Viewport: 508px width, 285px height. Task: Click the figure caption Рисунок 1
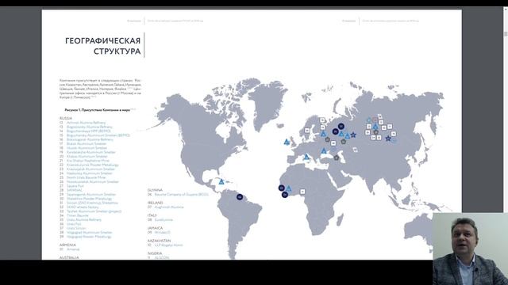pos(98,110)
